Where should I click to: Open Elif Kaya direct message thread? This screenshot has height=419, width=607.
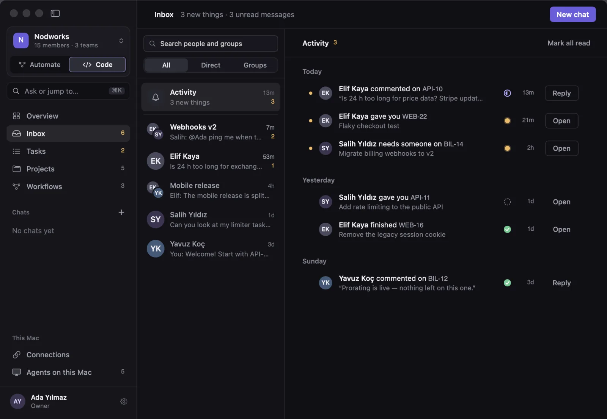(x=211, y=161)
